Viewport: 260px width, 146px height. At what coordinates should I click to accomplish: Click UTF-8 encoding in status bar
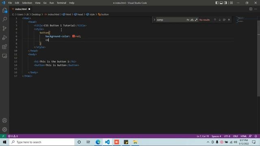click(227, 136)
